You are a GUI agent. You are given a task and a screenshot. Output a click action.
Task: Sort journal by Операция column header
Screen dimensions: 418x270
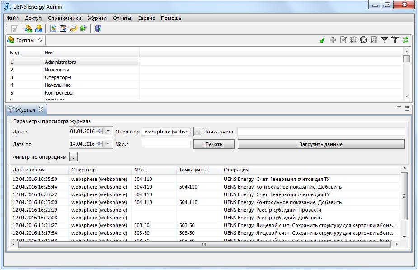point(310,170)
